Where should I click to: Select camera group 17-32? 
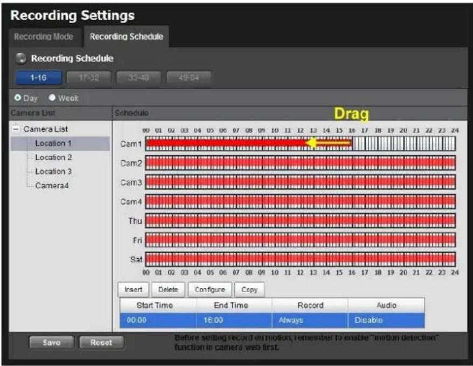pyautogui.click(x=89, y=78)
